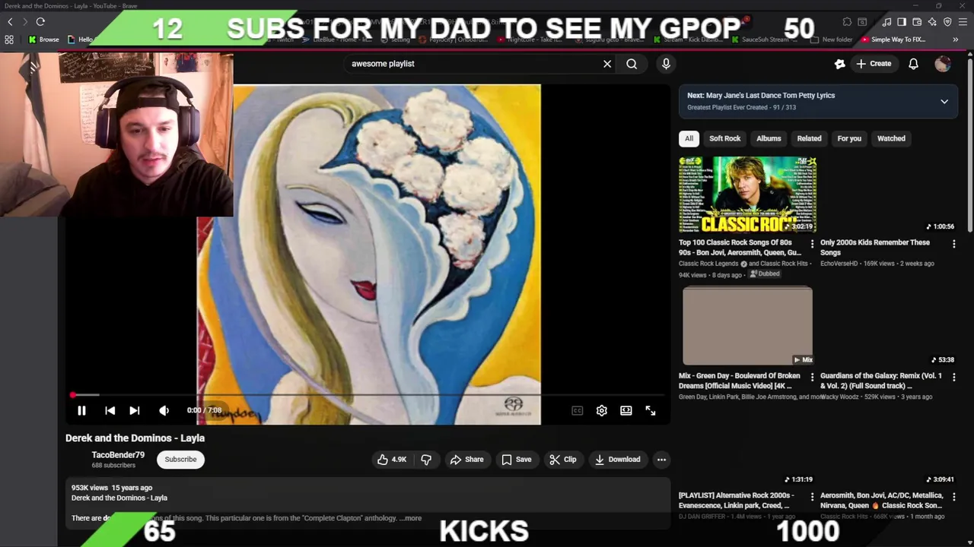Screen dimensions: 974x547
Task: Open more actions menu beside Download
Action: click(x=661, y=459)
